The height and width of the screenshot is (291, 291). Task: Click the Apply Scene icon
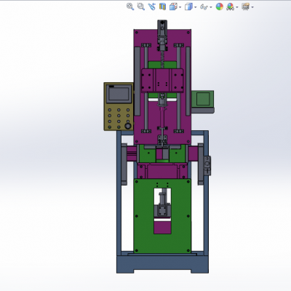pyautogui.click(x=231, y=7)
